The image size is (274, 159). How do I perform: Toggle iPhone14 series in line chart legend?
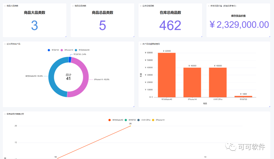[x=158, y=120]
